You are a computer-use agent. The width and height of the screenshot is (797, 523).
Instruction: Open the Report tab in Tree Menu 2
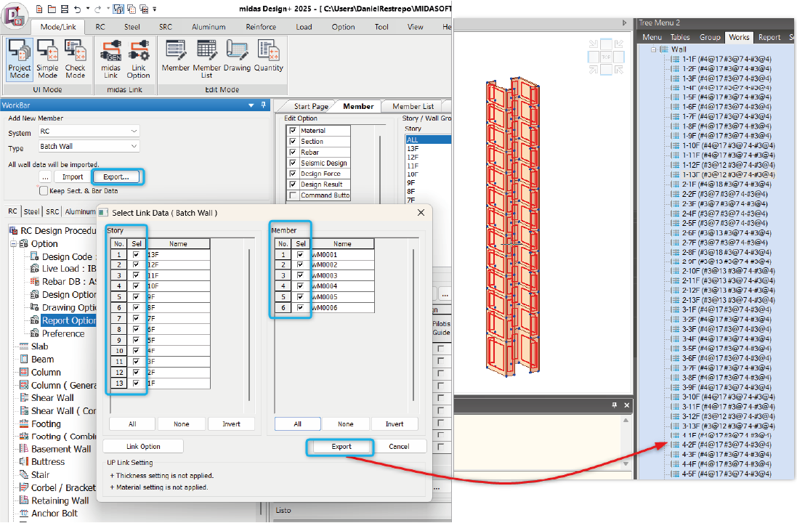click(x=769, y=37)
